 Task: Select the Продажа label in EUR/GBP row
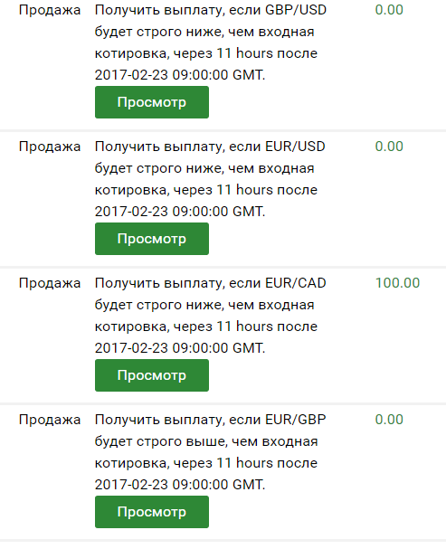coord(50,421)
